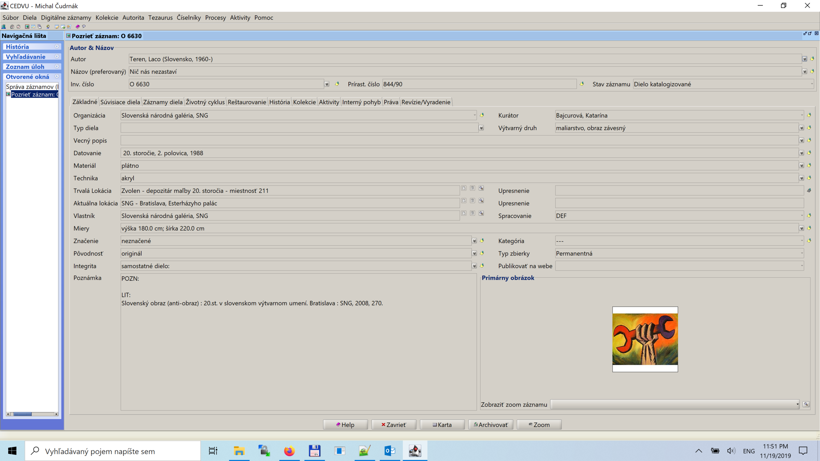Switch to the Reštaurovanie tab
Image resolution: width=820 pixels, height=461 pixels.
pyautogui.click(x=247, y=102)
